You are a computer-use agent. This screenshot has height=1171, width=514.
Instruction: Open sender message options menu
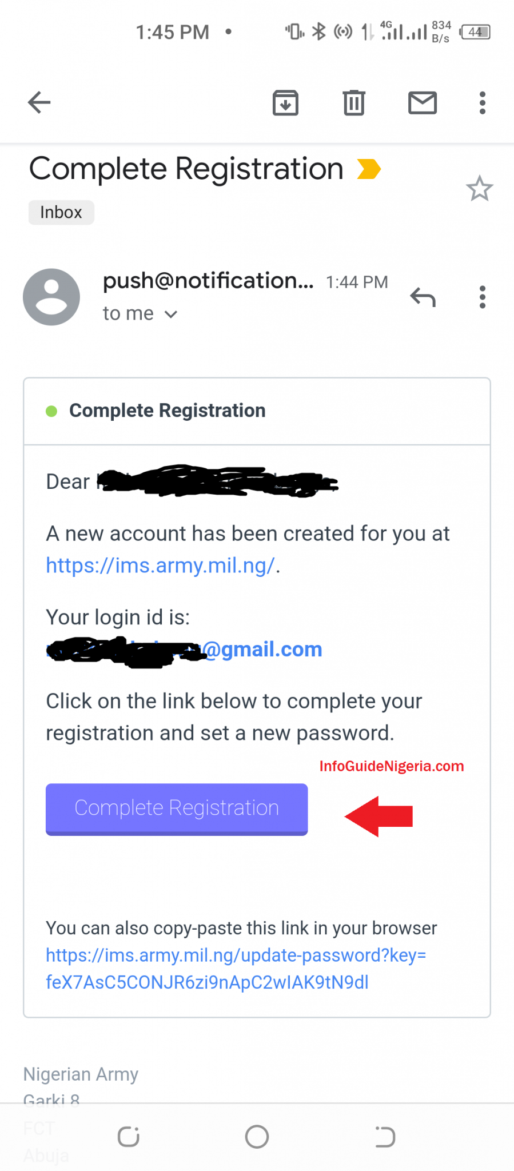(x=482, y=297)
